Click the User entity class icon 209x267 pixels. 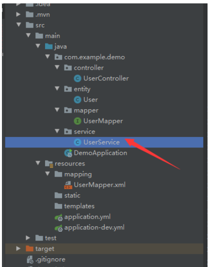(78, 100)
